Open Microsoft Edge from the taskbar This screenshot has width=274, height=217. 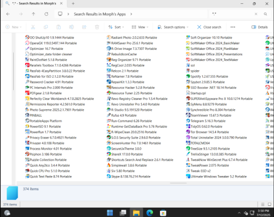click(150, 213)
